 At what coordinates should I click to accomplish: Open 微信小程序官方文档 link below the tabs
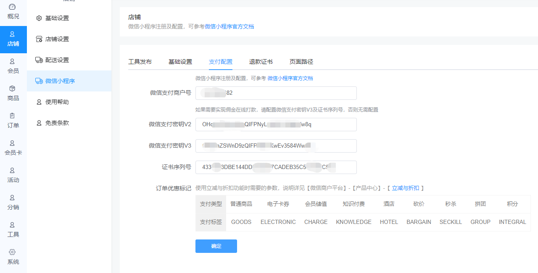(290, 78)
